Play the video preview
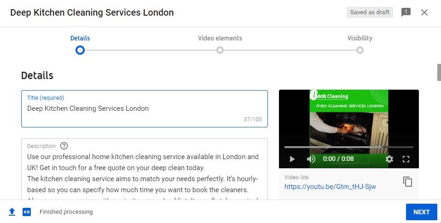The height and width of the screenshot is (223, 441). [292, 159]
